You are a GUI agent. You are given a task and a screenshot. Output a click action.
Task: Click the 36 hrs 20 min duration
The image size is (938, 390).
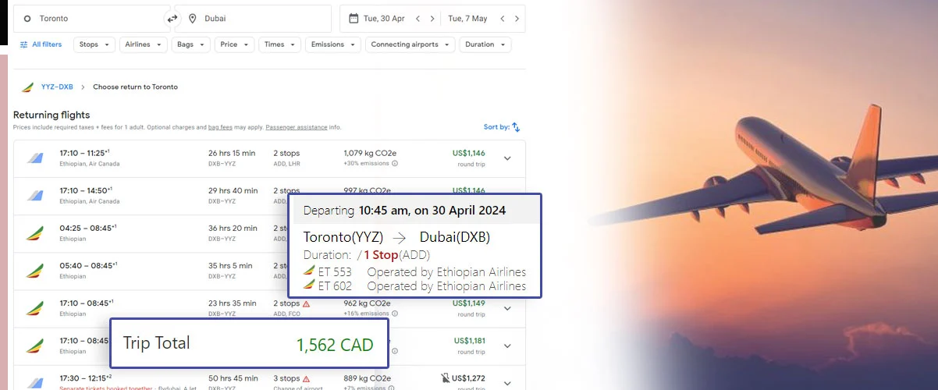[x=233, y=228]
